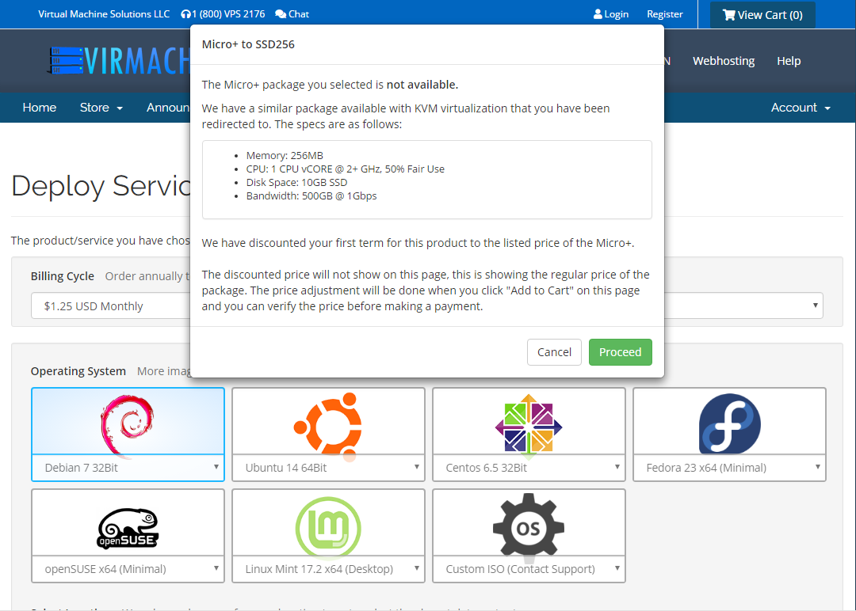Click the CPU: 1 CPU vCORE spec line
This screenshot has width=856, height=611.
(345, 169)
